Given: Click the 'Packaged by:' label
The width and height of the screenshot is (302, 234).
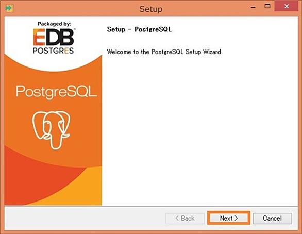Looking at the screenshot, I should point(54,24).
